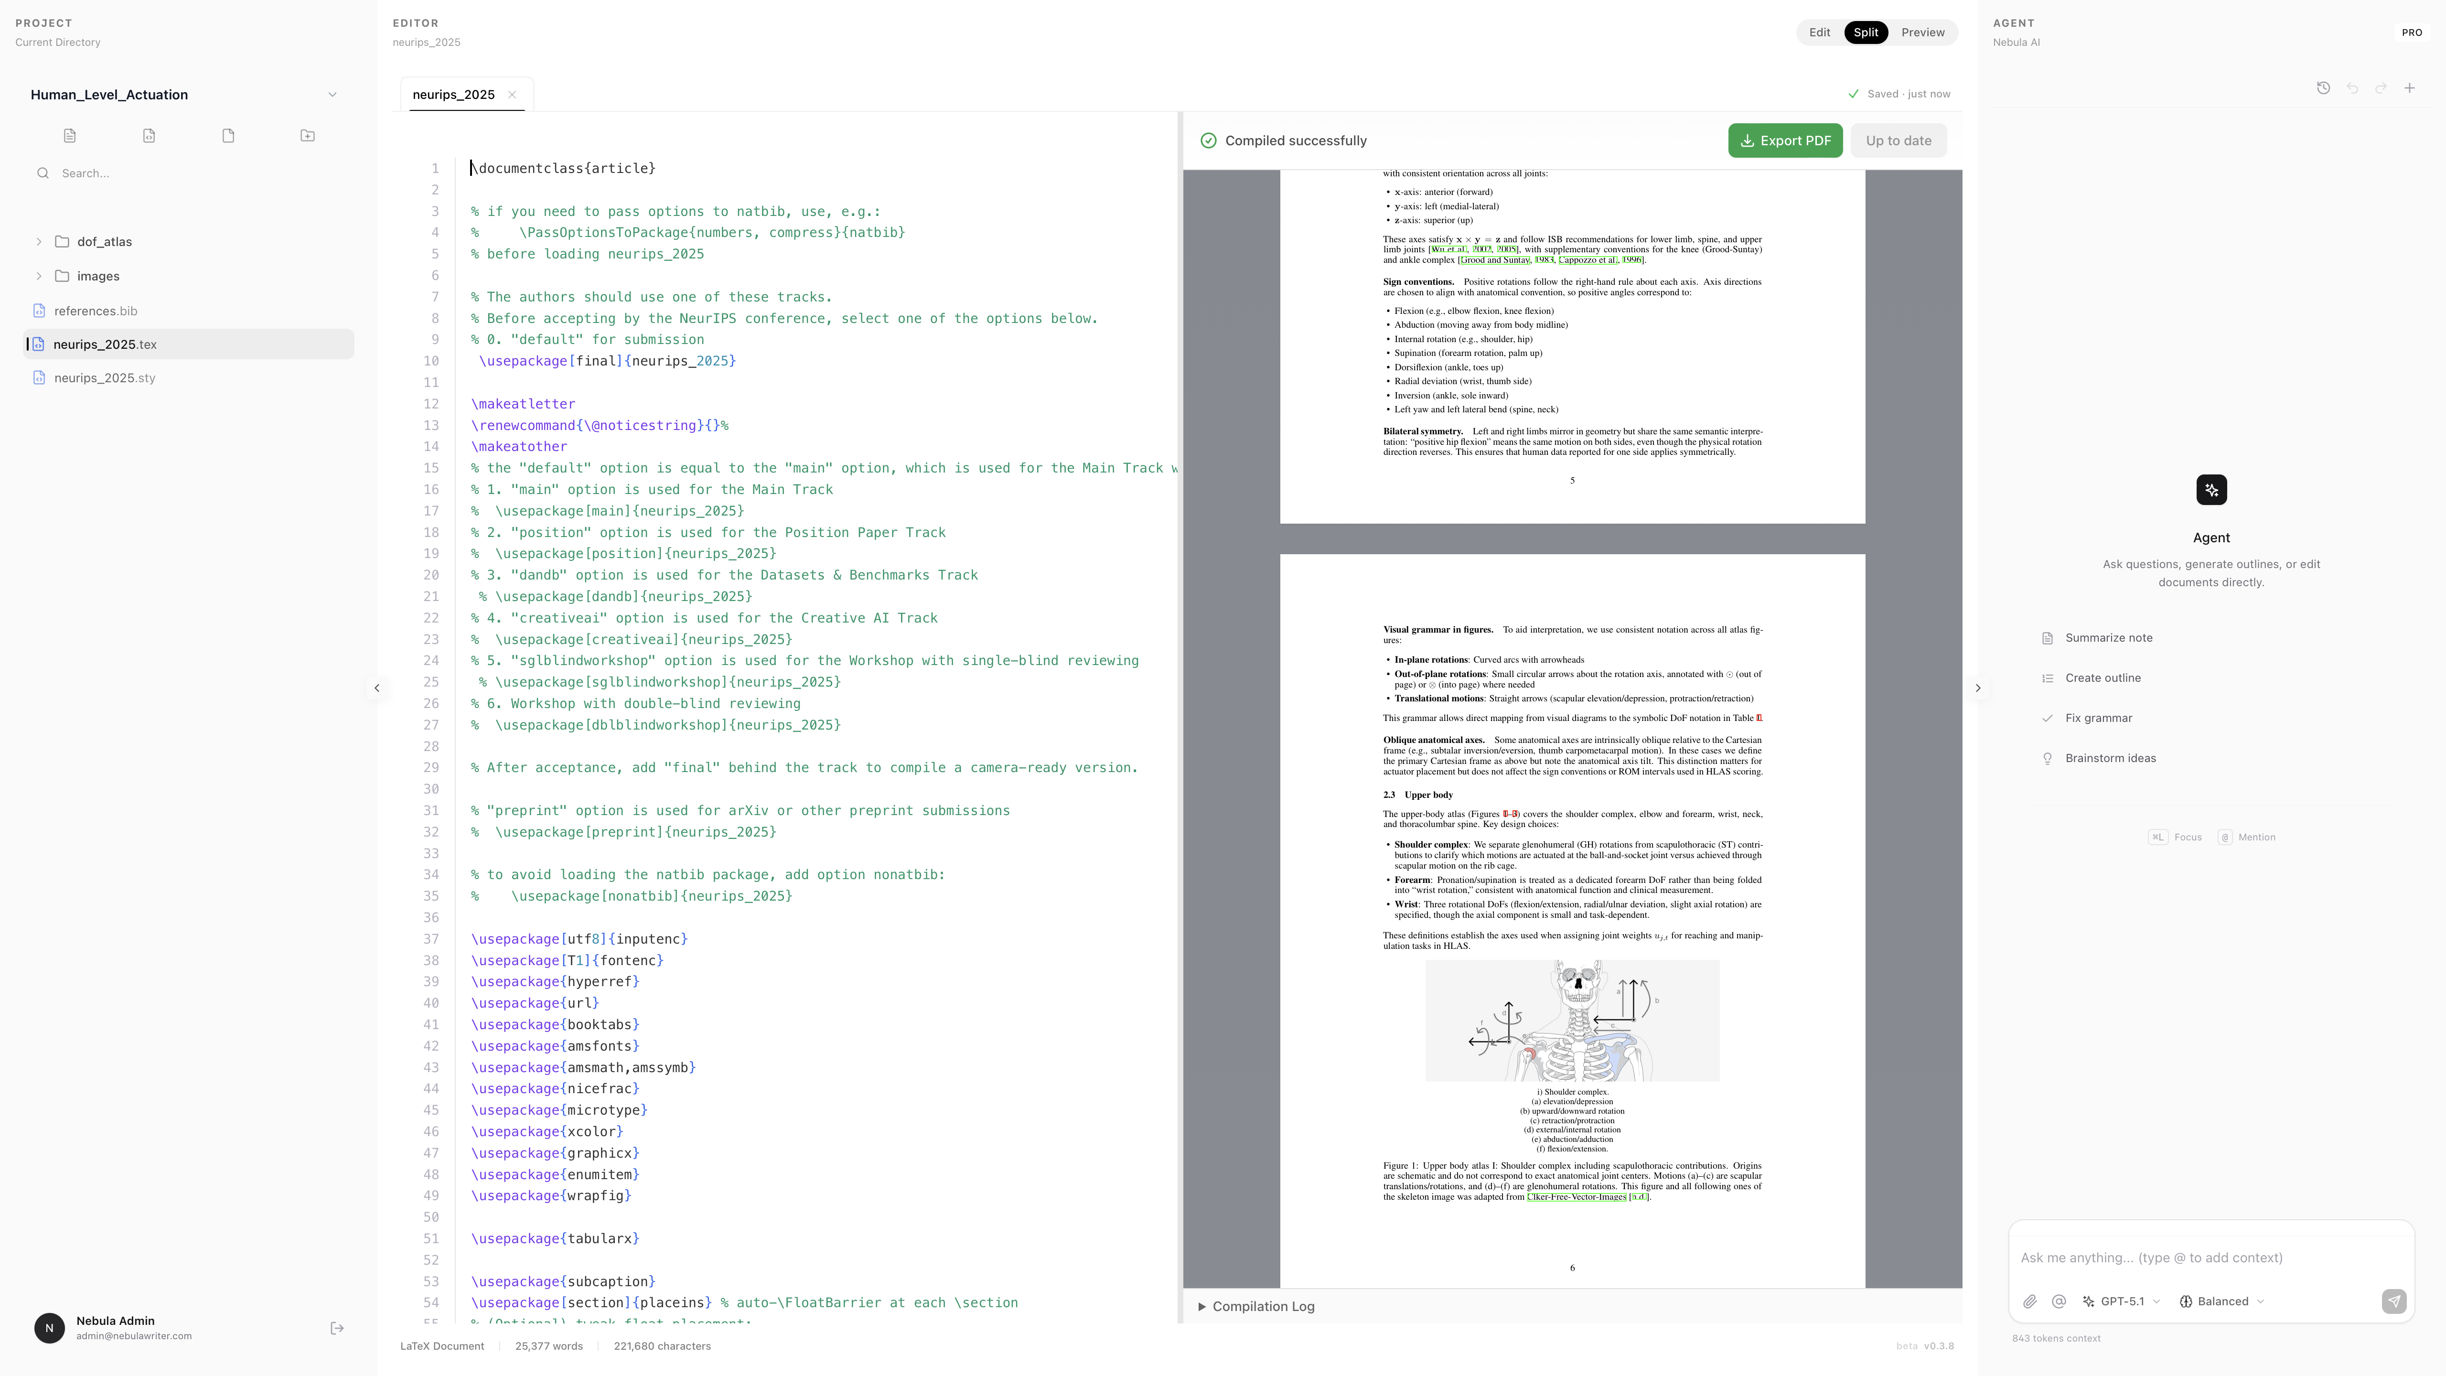Open the neurips_2025 editor tab
The image size is (2446, 1376).
(454, 95)
